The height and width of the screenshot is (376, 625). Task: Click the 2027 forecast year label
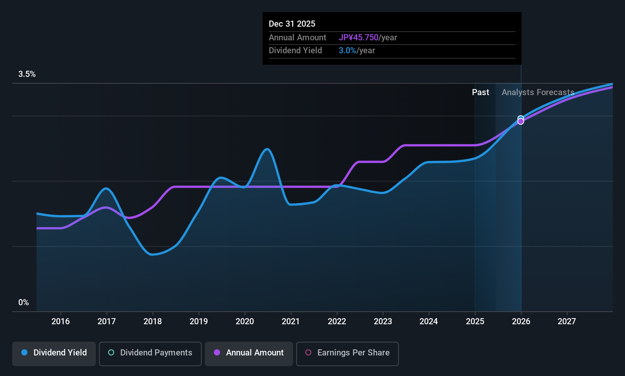567,321
